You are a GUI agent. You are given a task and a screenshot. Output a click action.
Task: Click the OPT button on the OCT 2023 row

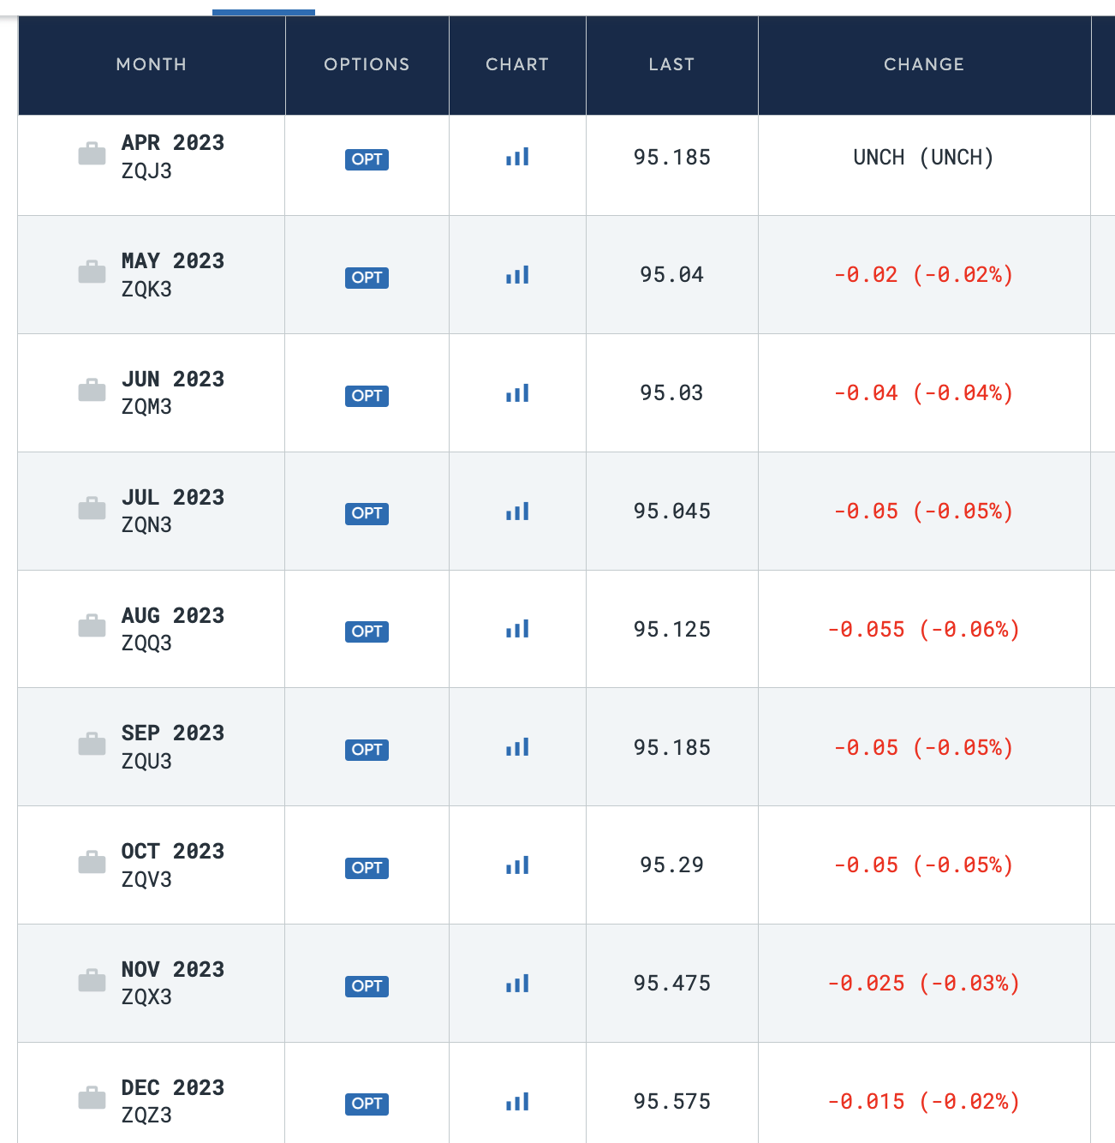click(367, 868)
